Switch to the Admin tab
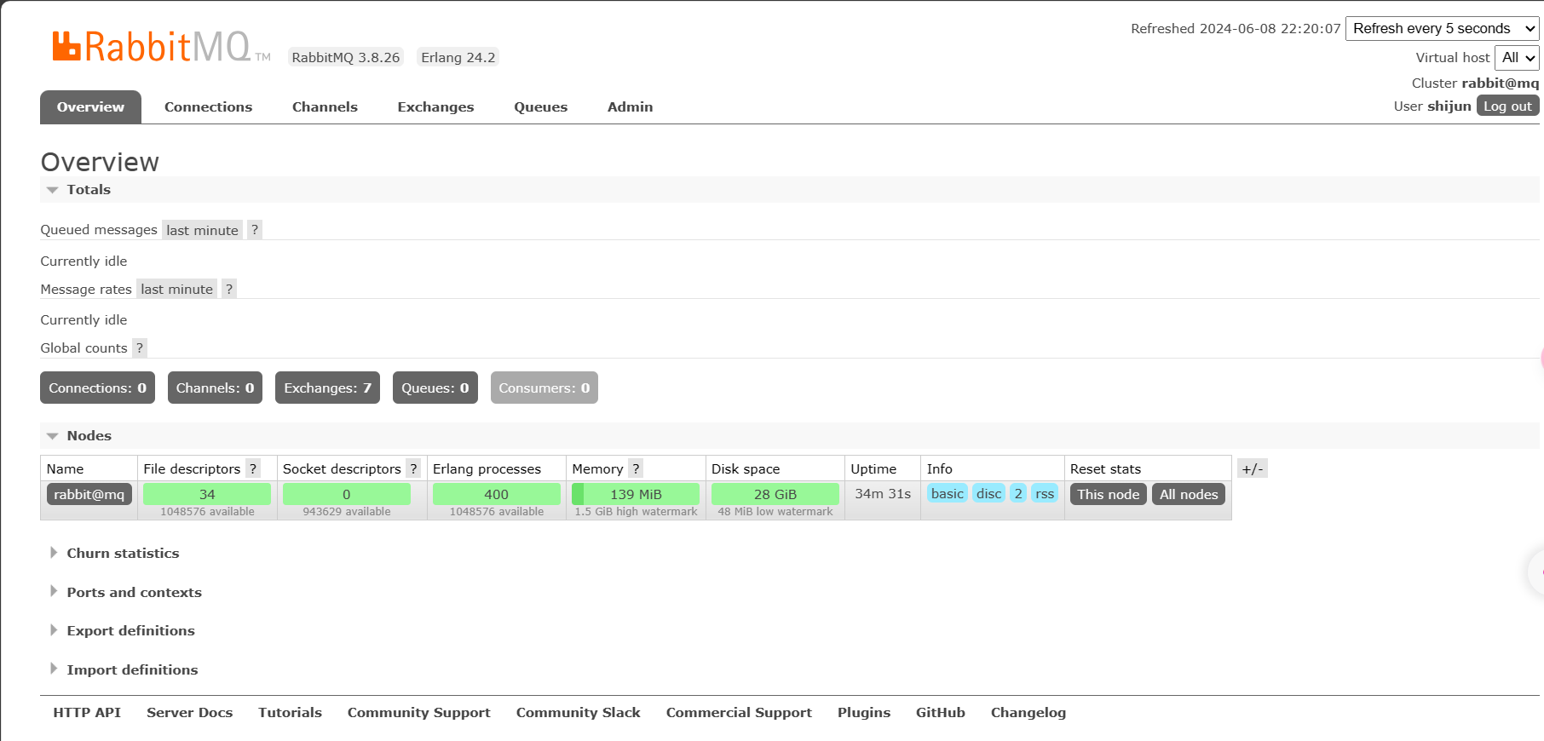This screenshot has width=1544, height=741. (630, 106)
